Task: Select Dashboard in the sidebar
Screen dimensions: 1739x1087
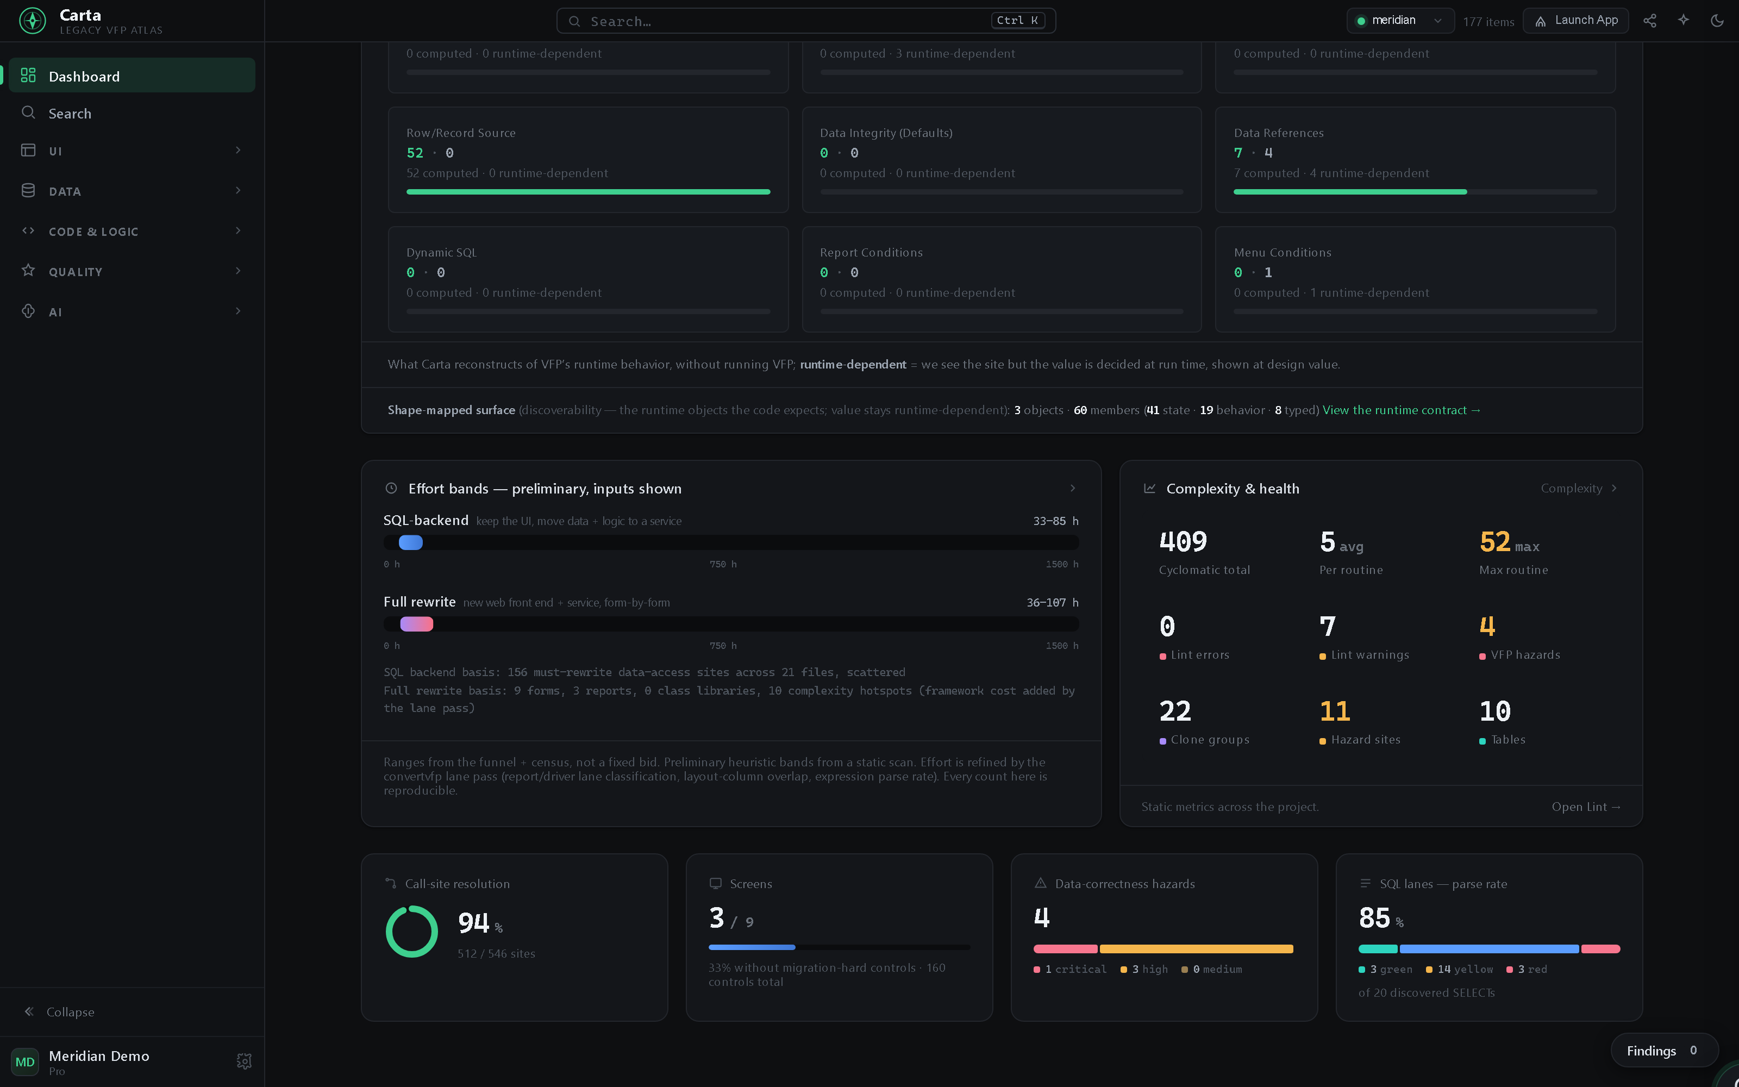Action: tap(132, 76)
